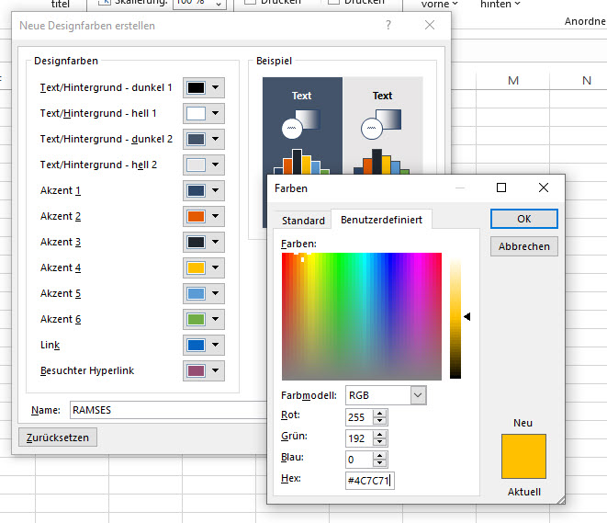This screenshot has width=607, height=523.
Task: Open Besuchter Hyperlink color dropdown
Action: tap(204, 370)
